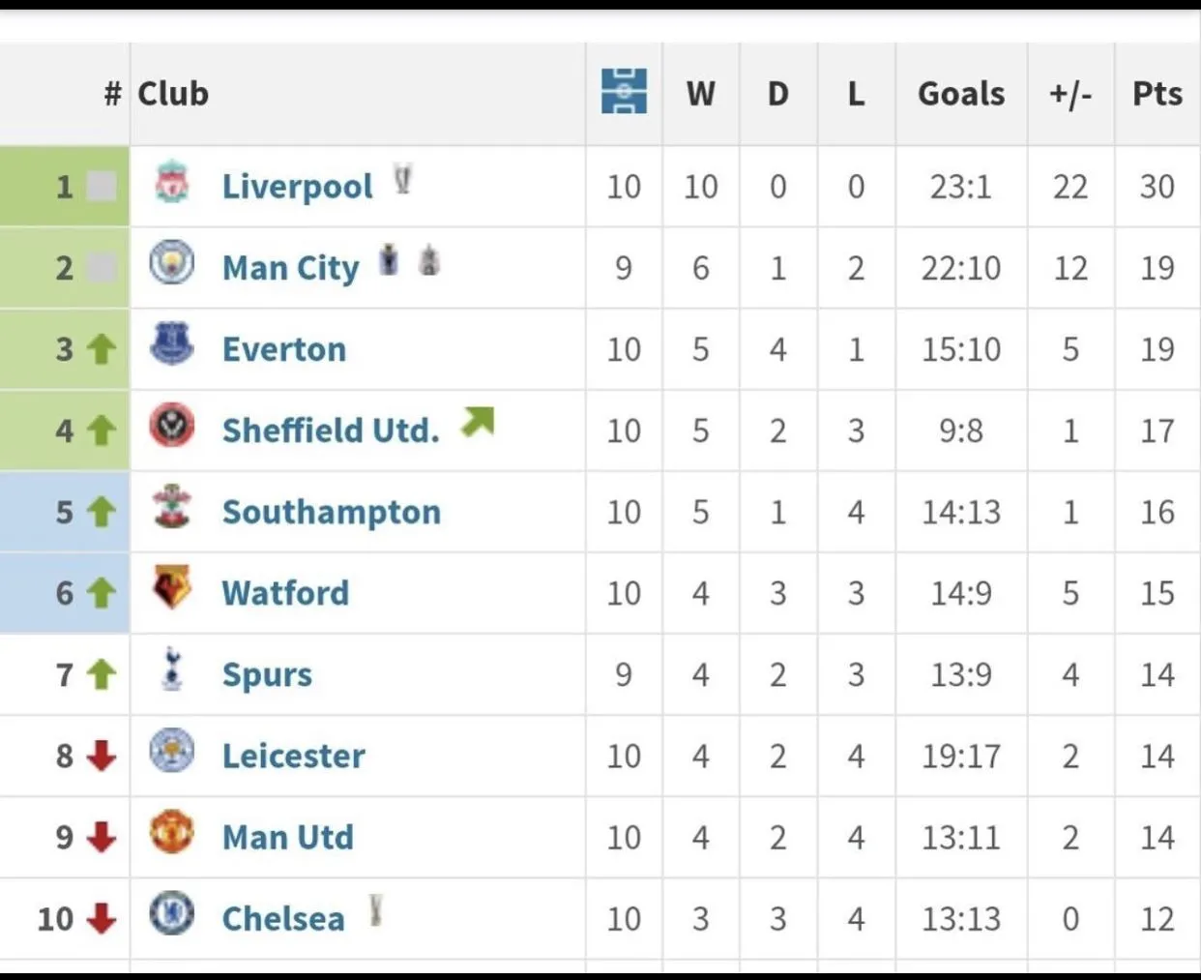The height and width of the screenshot is (980, 1201).
Task: Click the trophy icon next to Liverpool
Action: (x=402, y=180)
